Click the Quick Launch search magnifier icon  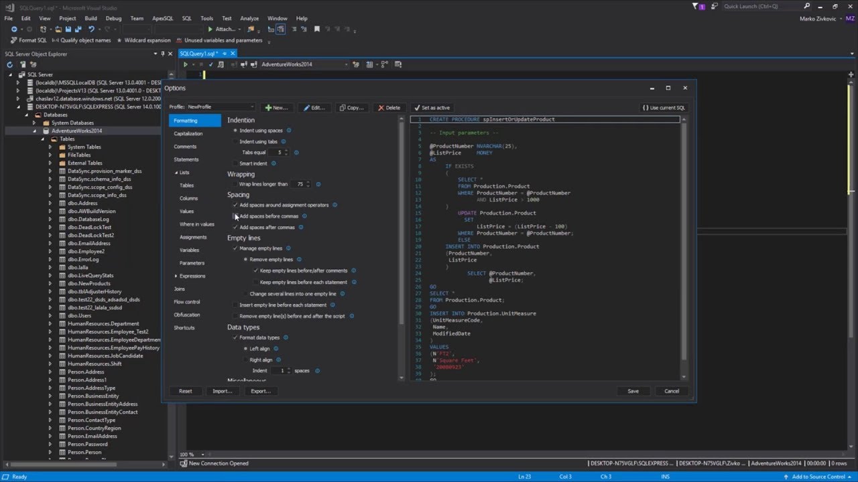pos(807,6)
